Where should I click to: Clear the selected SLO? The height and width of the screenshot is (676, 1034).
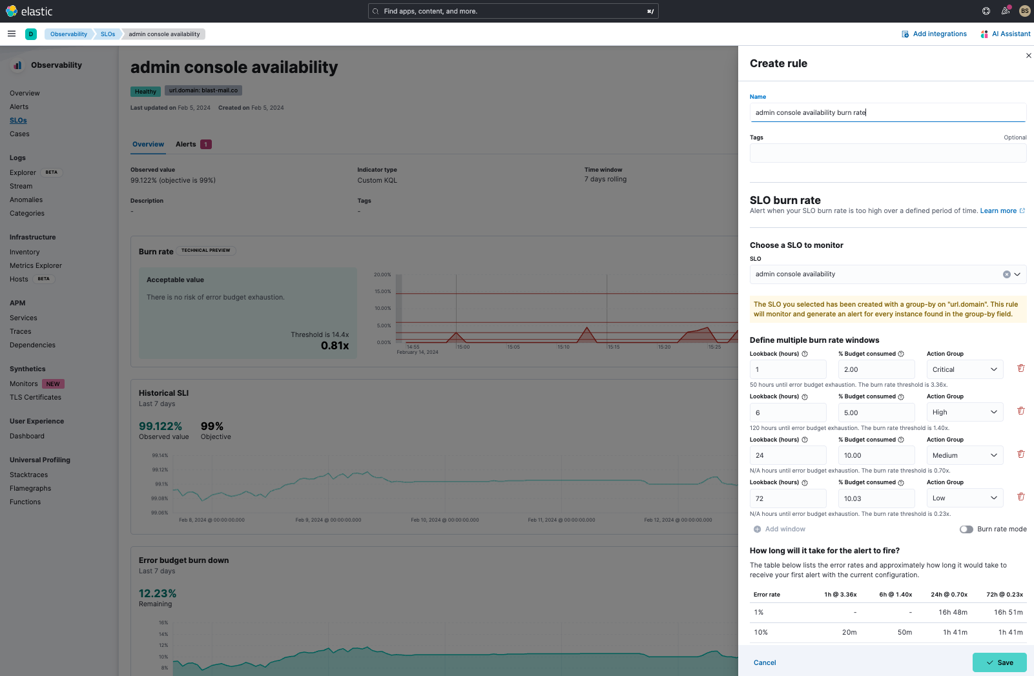1006,274
